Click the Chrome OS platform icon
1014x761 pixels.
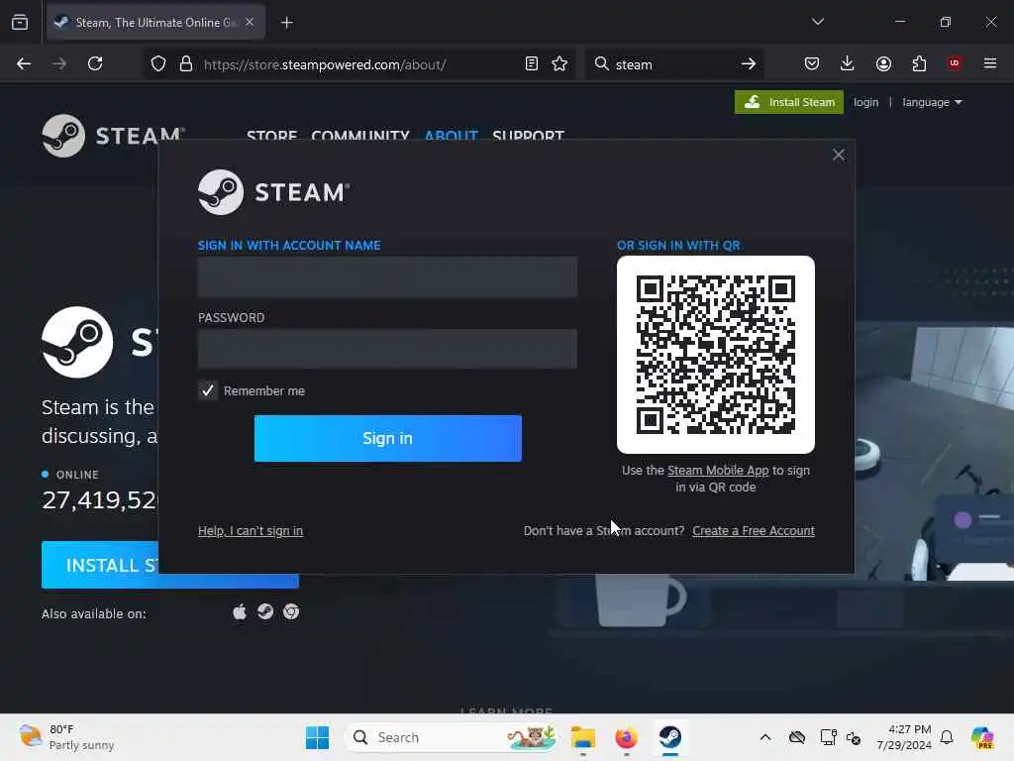click(291, 611)
